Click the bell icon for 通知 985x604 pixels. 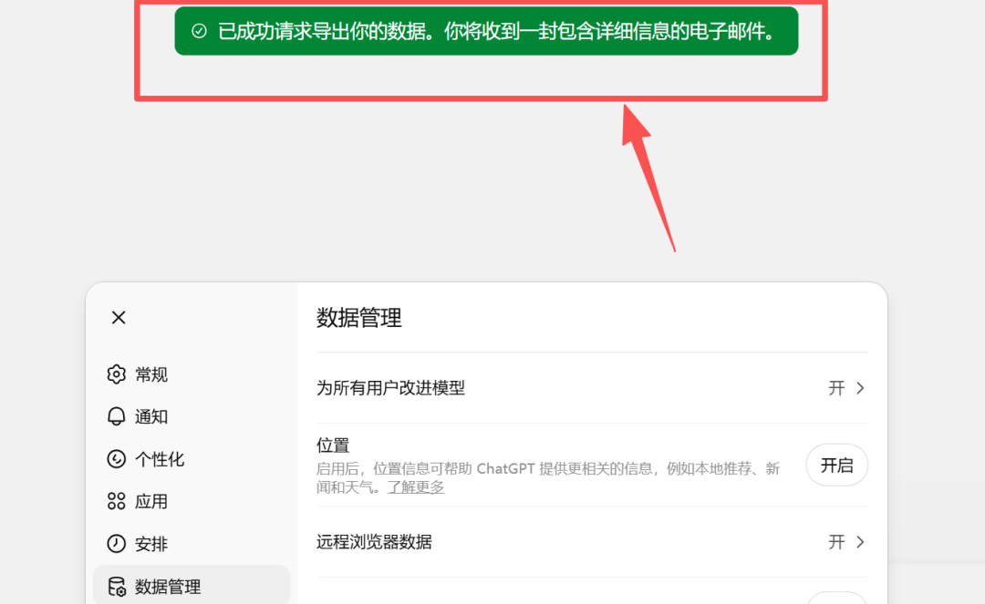[116, 416]
